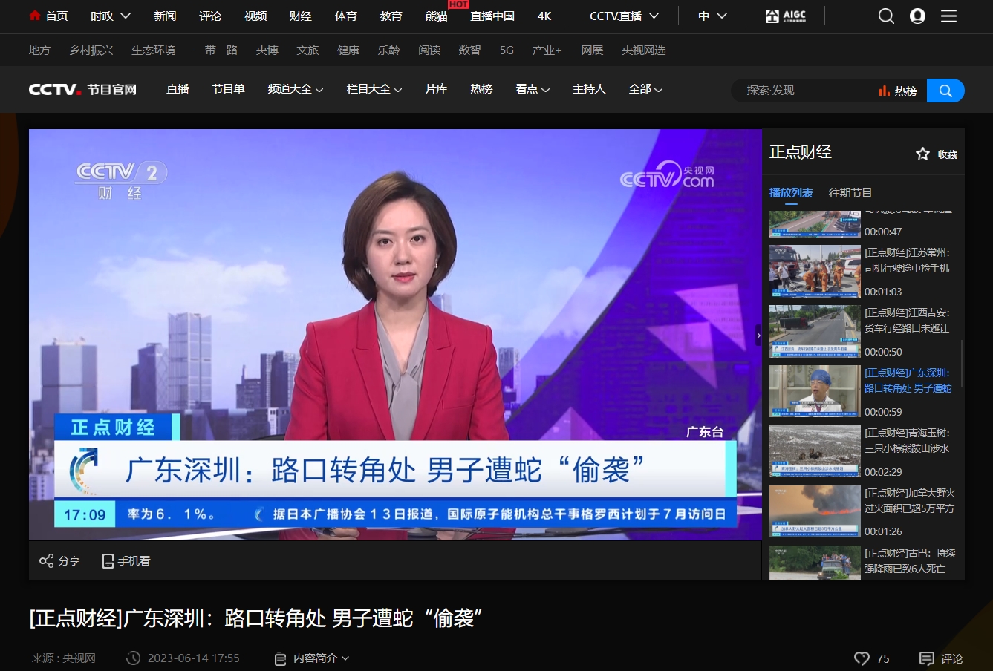Image resolution: width=993 pixels, height=671 pixels.
Task: Click the CCTV 节目官网 logo
Action: point(82,89)
